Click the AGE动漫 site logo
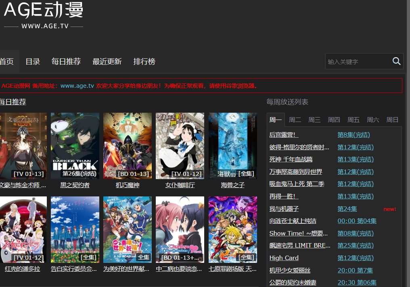The width and height of the screenshot is (410, 287). [44, 15]
